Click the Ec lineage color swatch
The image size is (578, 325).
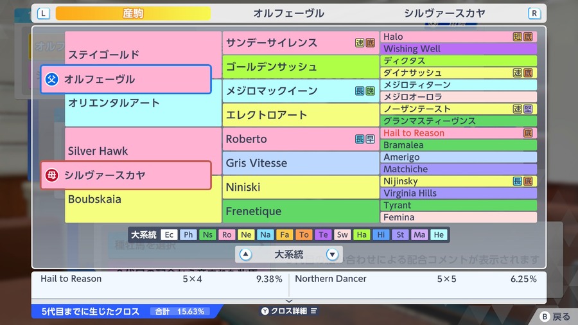(x=169, y=234)
